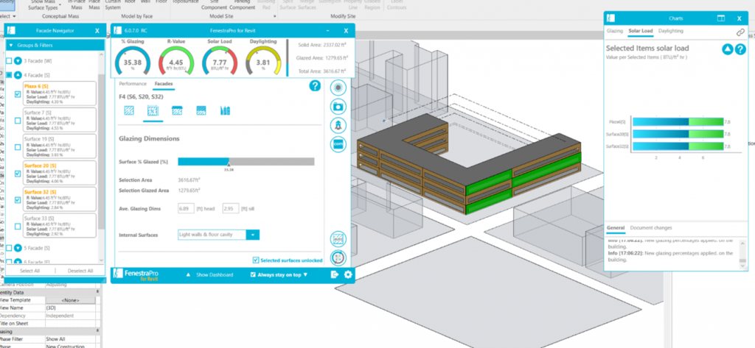Viewport: 755px width, 348px height.
Task: Click the camera snapshot round icon
Action: (338, 106)
